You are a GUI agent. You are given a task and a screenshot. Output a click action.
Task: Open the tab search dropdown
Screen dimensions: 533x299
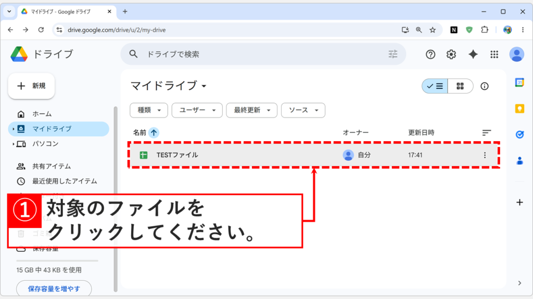point(9,11)
